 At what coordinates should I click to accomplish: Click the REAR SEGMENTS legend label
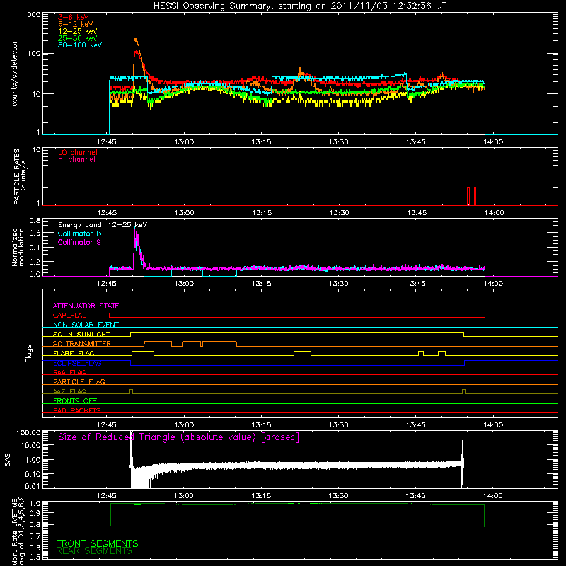point(94,551)
